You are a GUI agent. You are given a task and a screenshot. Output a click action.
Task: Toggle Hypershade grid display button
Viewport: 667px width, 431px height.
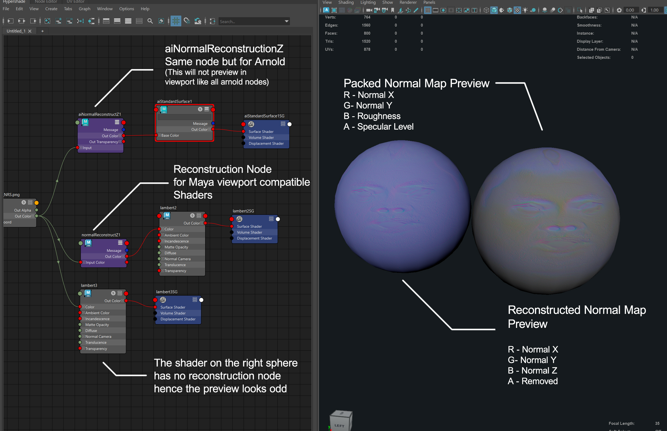(176, 21)
